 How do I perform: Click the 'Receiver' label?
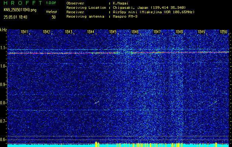[75, 12]
